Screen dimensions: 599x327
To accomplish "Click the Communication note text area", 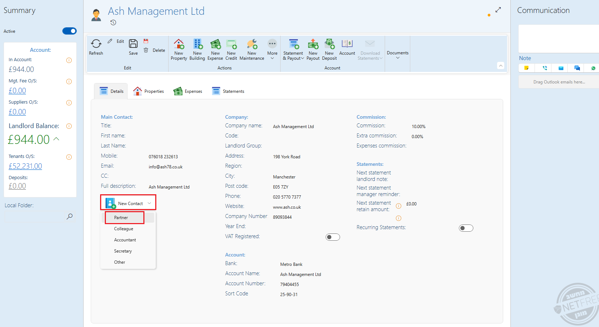I will point(559,39).
